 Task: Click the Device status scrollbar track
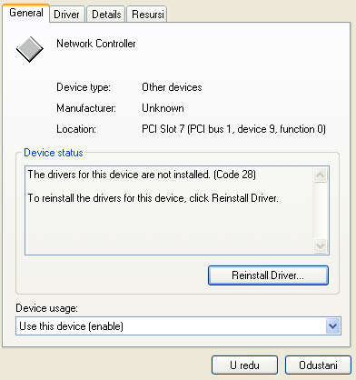(x=320, y=210)
